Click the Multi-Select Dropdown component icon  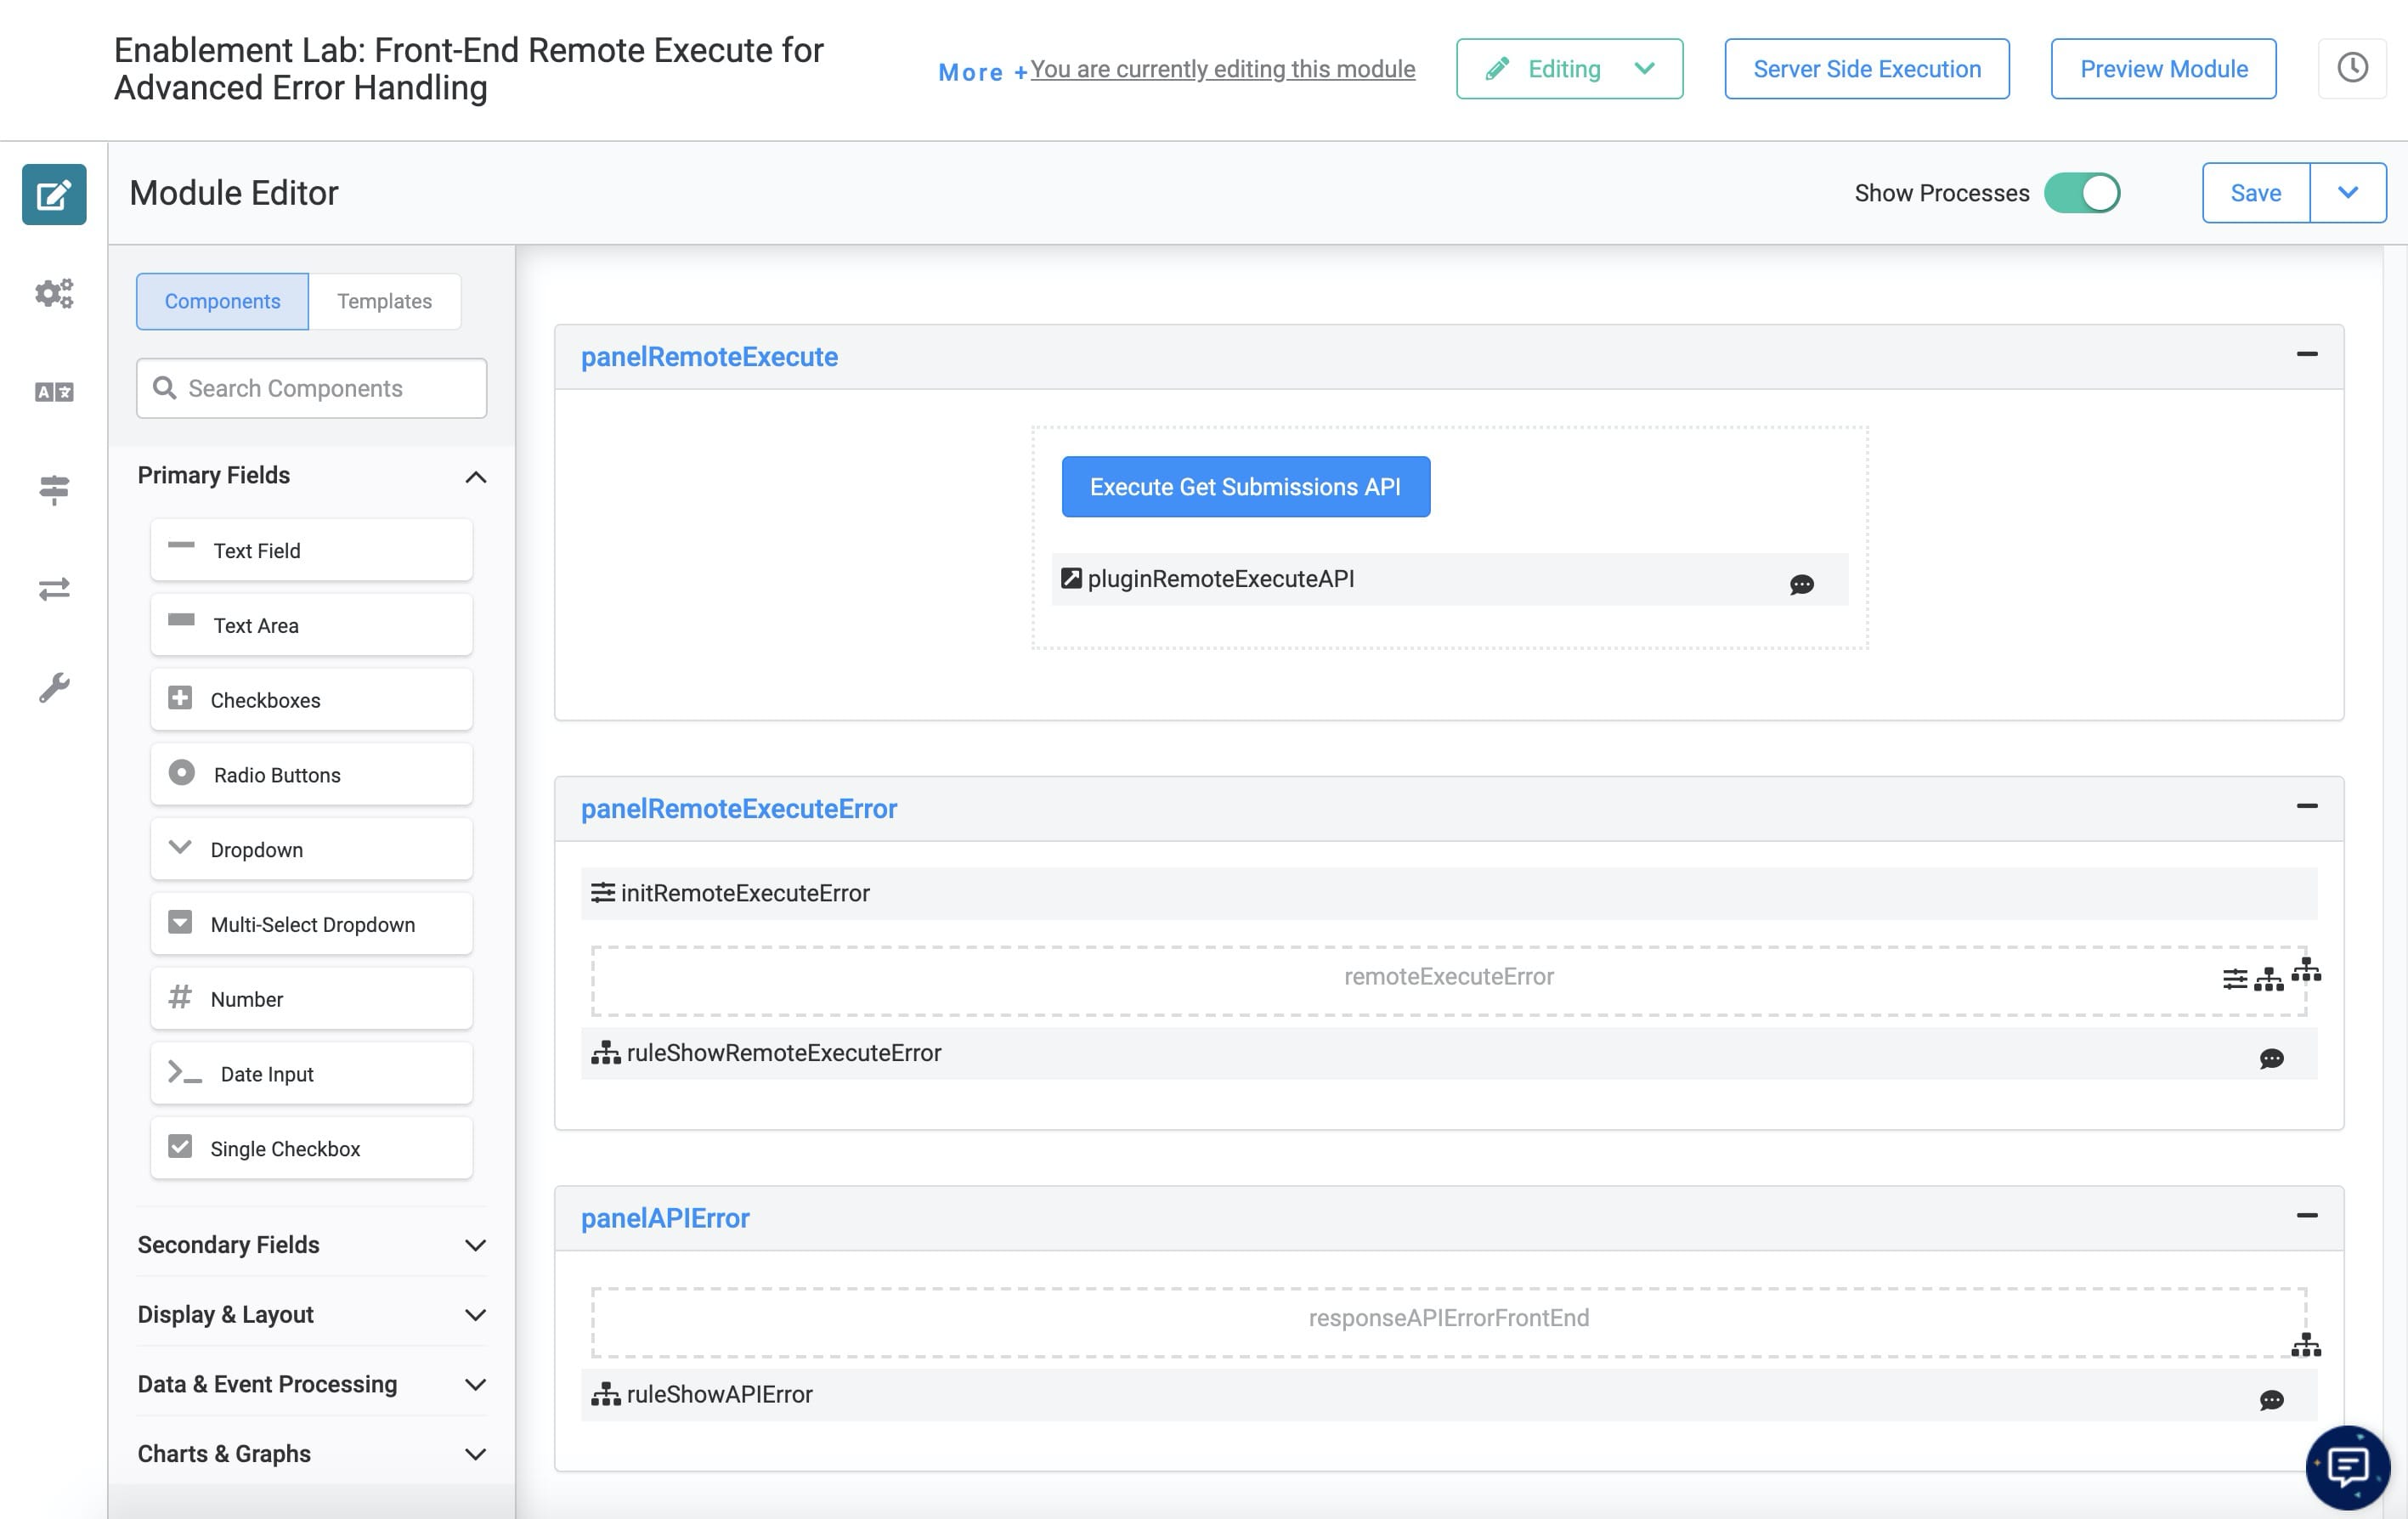point(180,922)
